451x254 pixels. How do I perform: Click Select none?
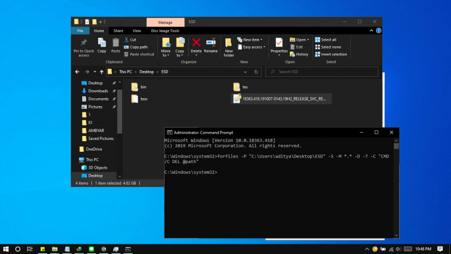point(328,47)
